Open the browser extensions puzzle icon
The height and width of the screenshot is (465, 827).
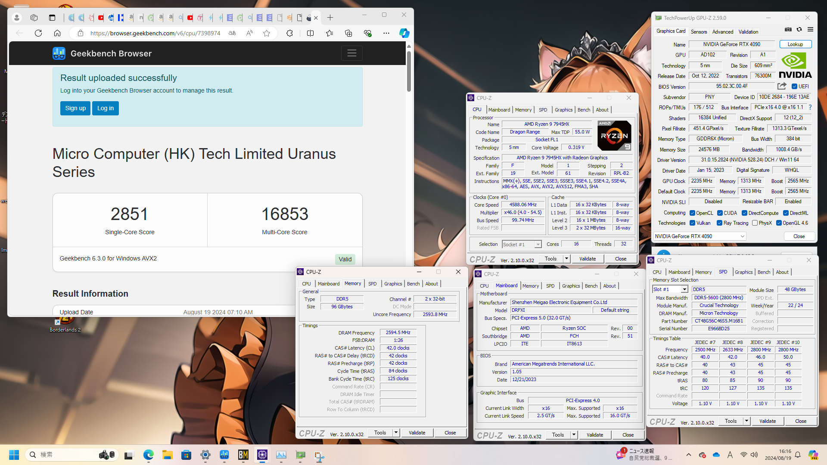289,33
